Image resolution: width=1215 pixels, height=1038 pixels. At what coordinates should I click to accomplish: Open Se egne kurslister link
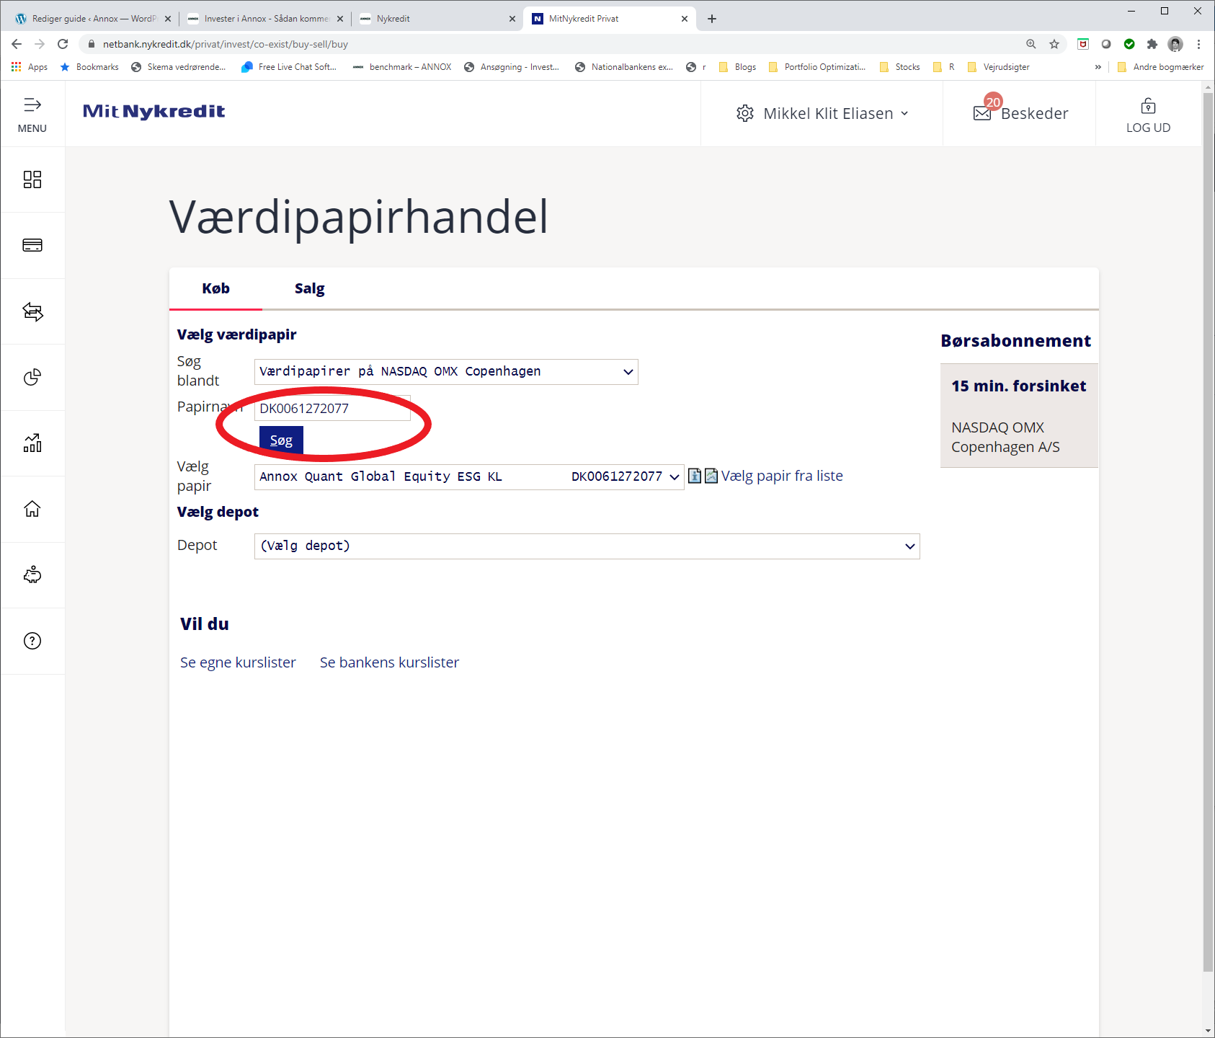click(238, 662)
